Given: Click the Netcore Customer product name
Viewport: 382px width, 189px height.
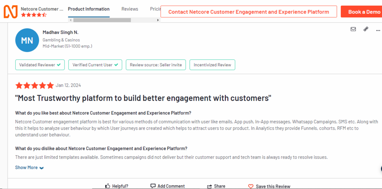Looking at the screenshot, I should coord(42,9).
